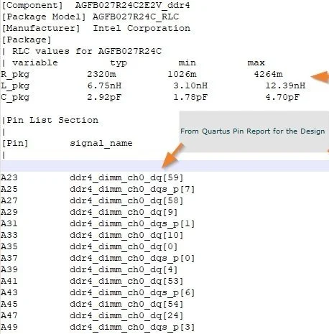Click L_pkg min value 3.10nH
The image size is (329, 334).
pyautogui.click(x=190, y=85)
